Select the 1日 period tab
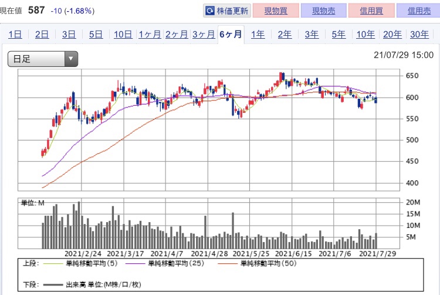Screen dimensions: 440x295 pyautogui.click(x=15, y=35)
